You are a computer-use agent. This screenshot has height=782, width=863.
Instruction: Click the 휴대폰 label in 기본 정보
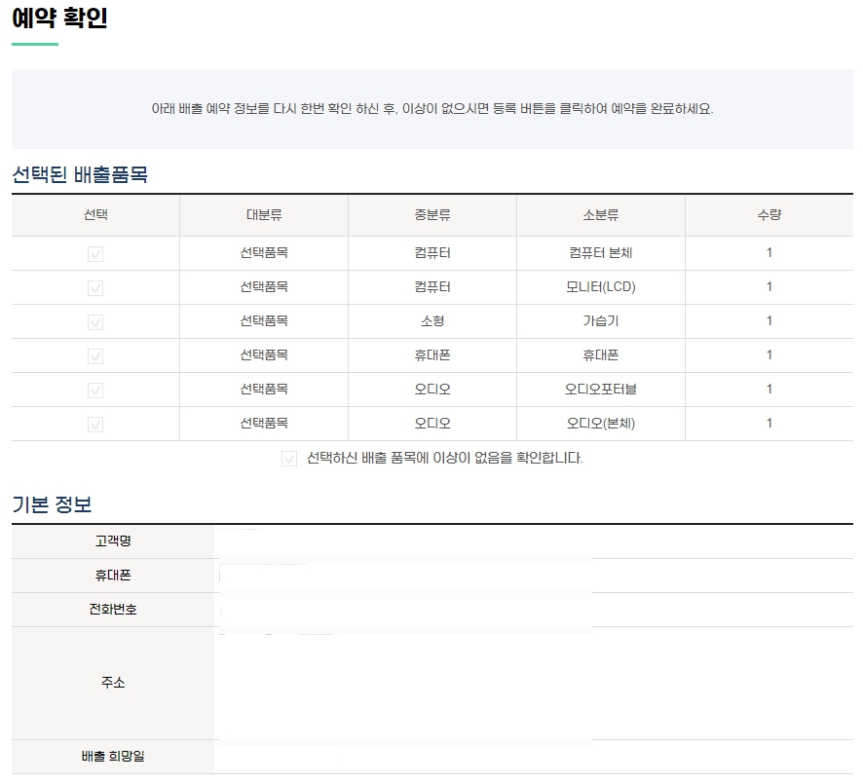113,576
